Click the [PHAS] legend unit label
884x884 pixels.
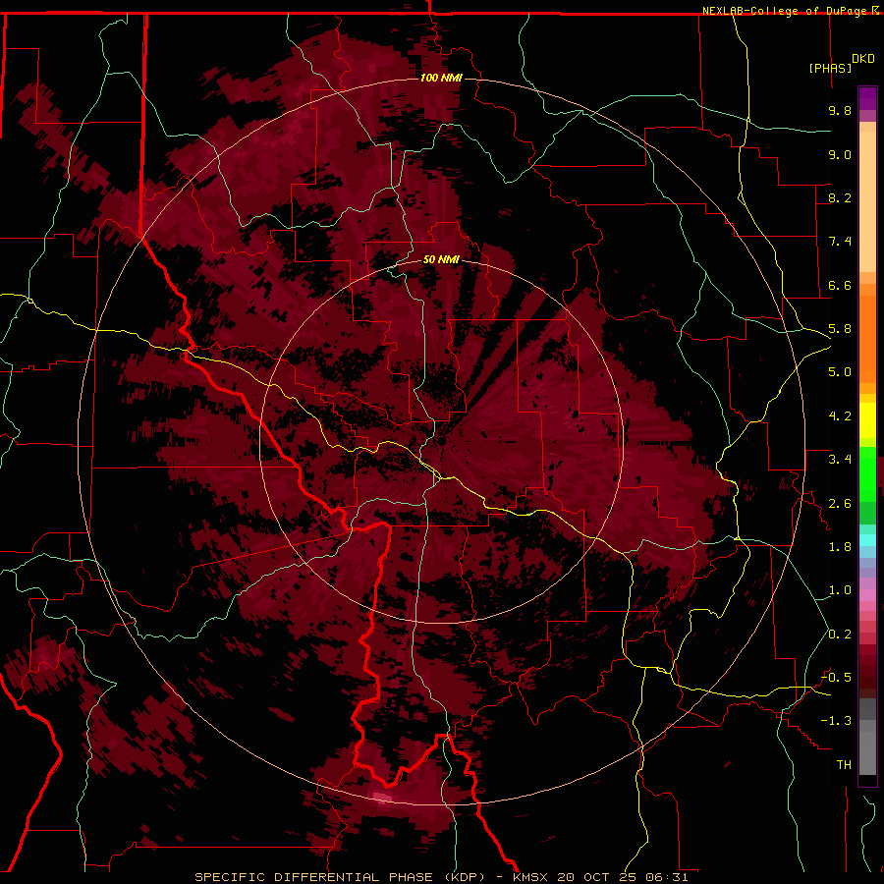pyautogui.click(x=830, y=68)
